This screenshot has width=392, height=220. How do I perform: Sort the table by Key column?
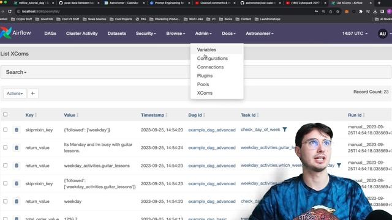click(x=31, y=115)
